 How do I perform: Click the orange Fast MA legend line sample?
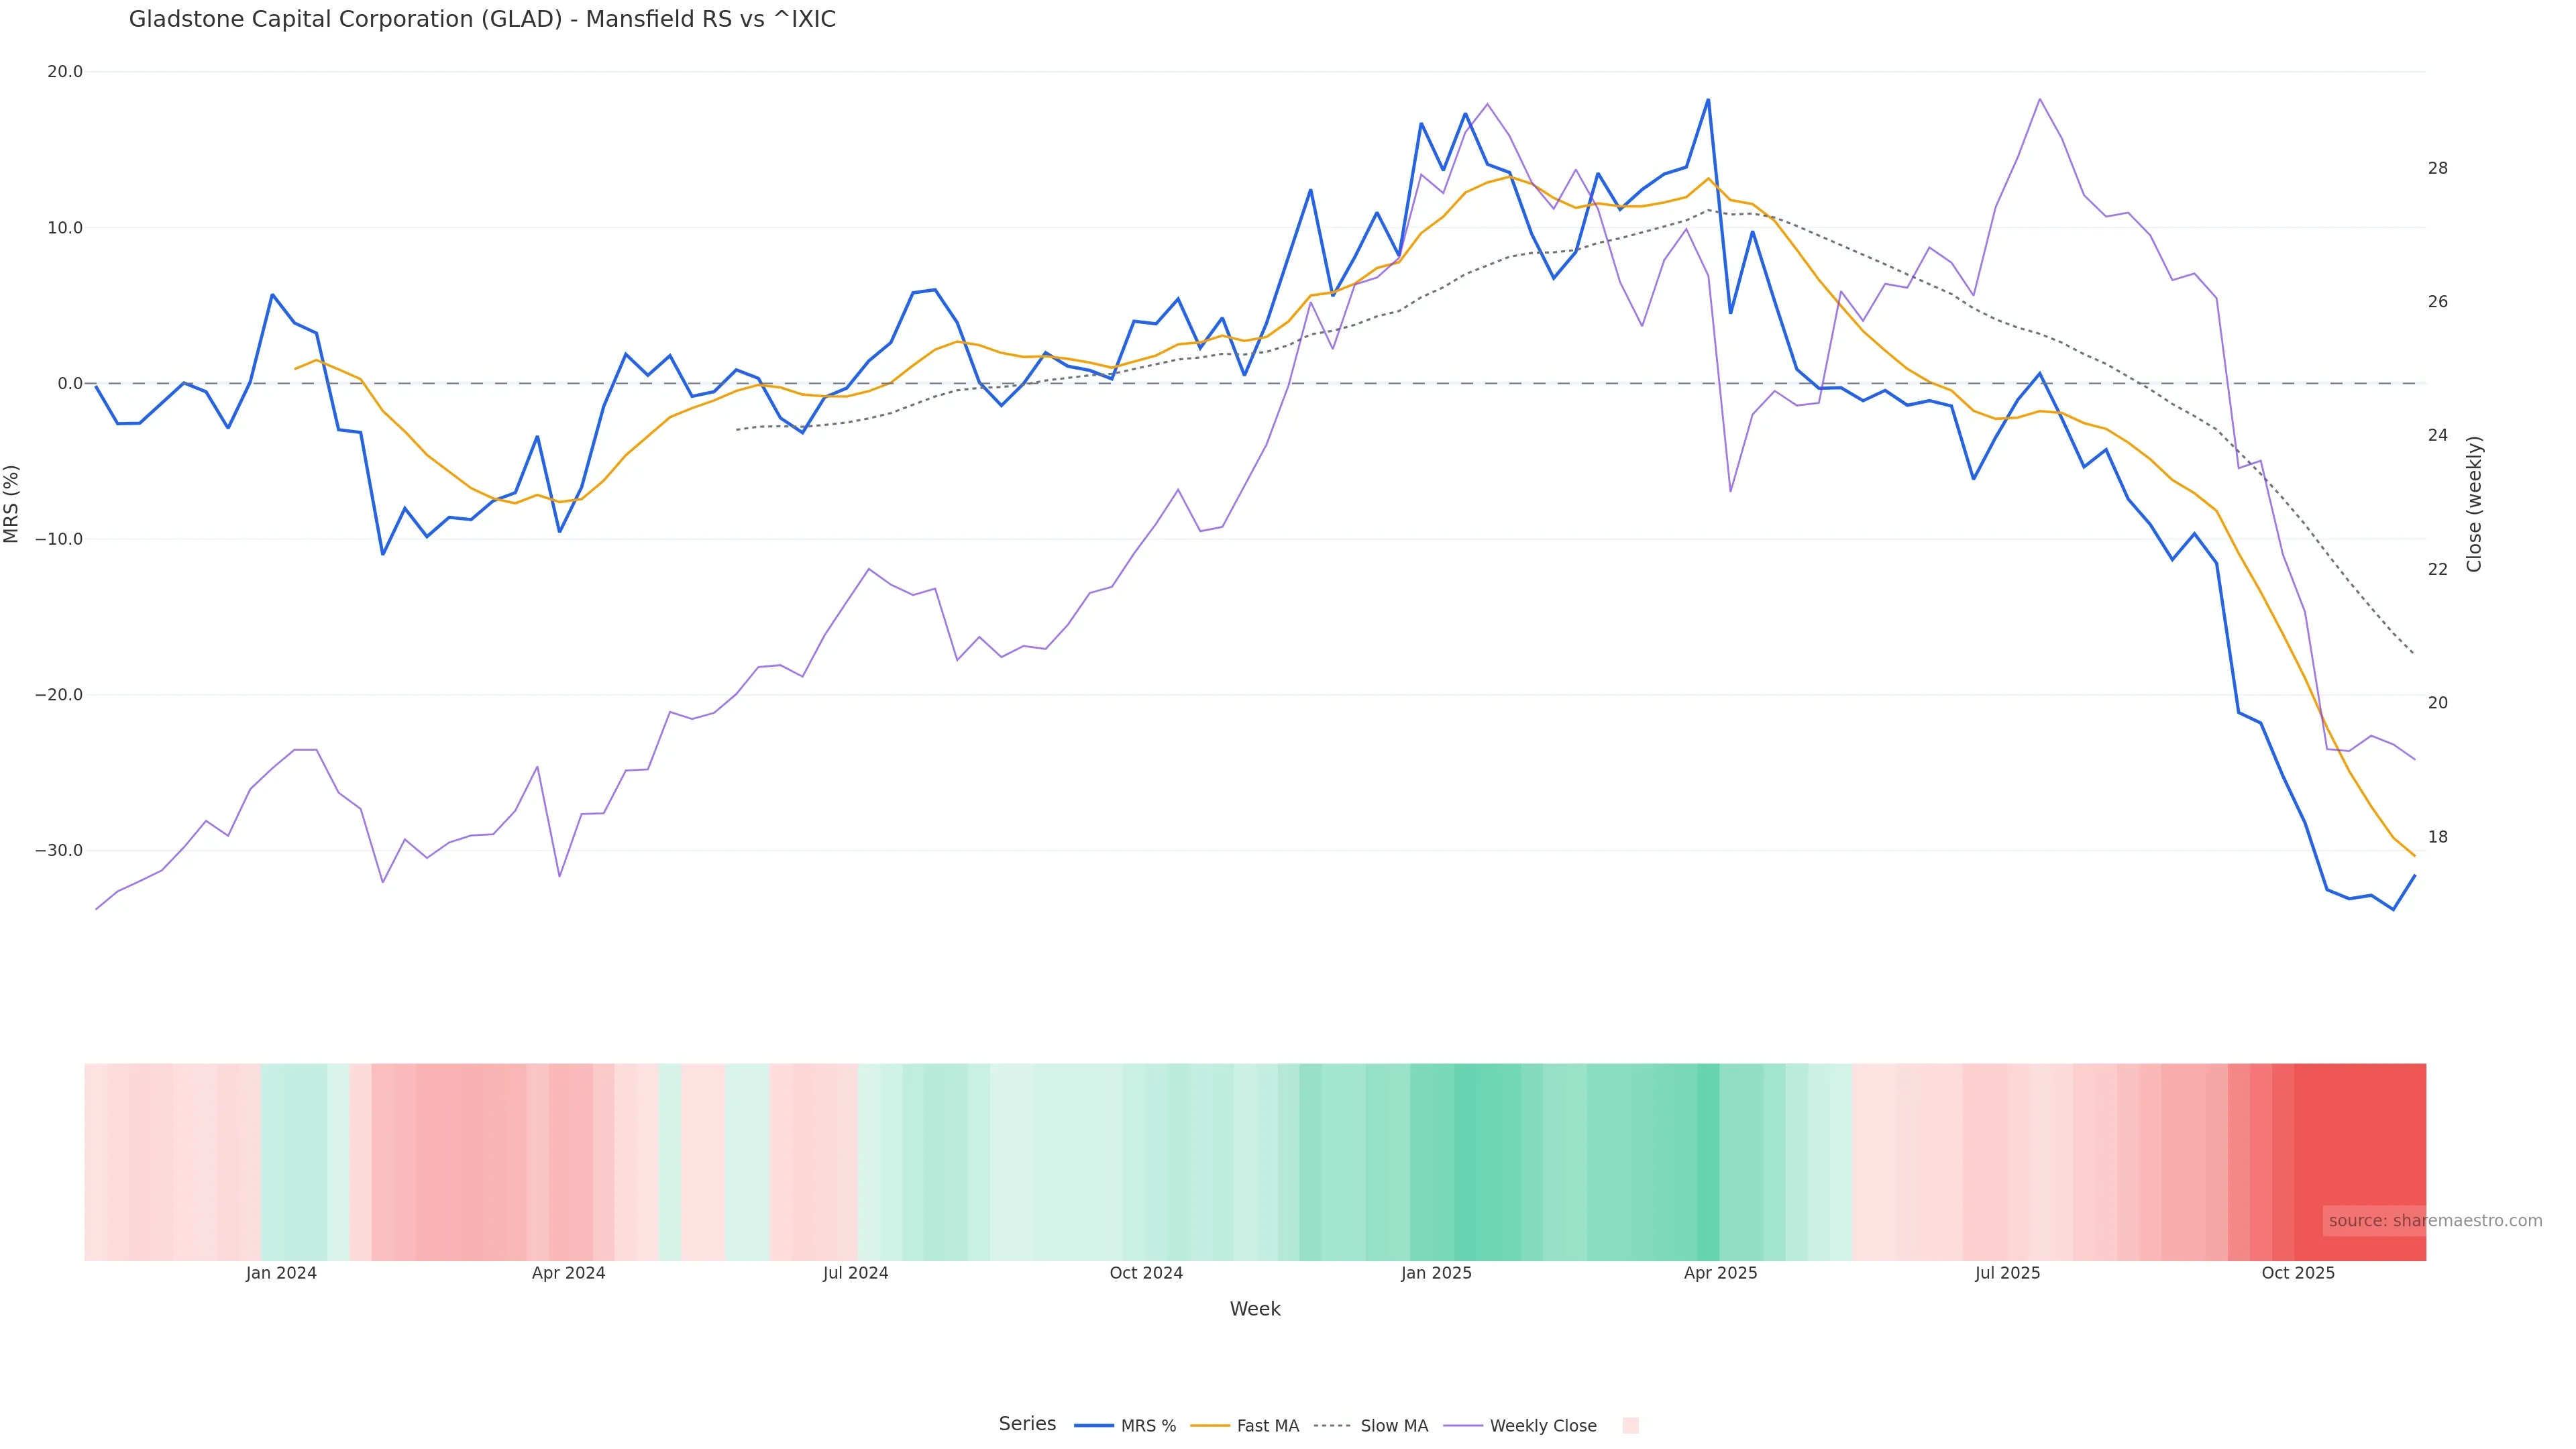pos(1210,1425)
